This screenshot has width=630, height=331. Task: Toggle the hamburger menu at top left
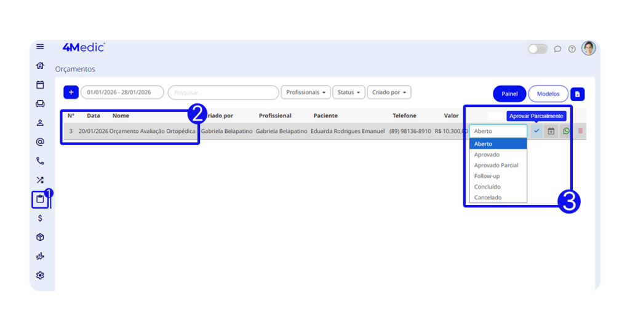point(40,47)
